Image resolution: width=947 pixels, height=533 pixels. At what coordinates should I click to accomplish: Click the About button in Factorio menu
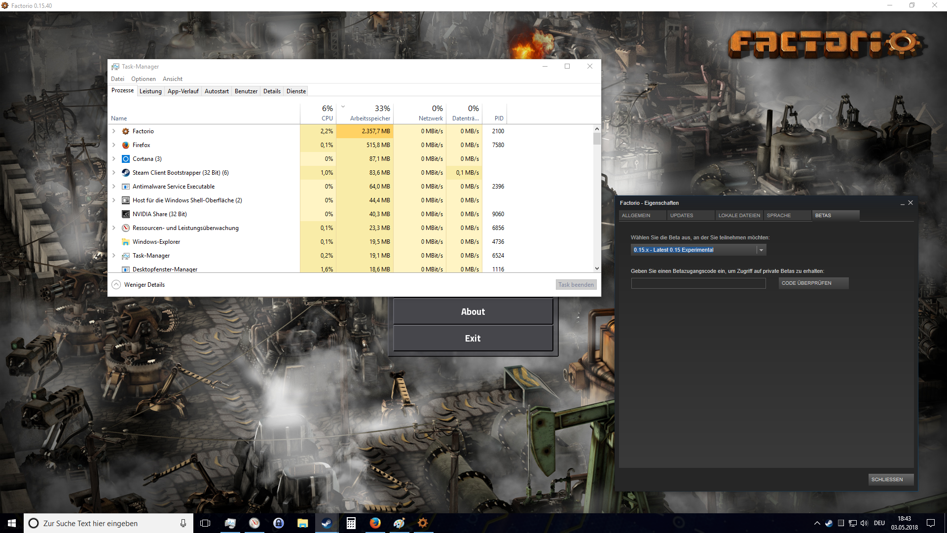(x=473, y=312)
